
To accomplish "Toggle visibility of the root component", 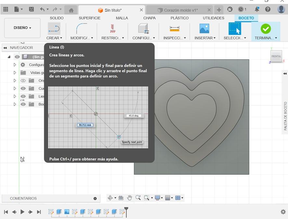I will tap(17, 57).
